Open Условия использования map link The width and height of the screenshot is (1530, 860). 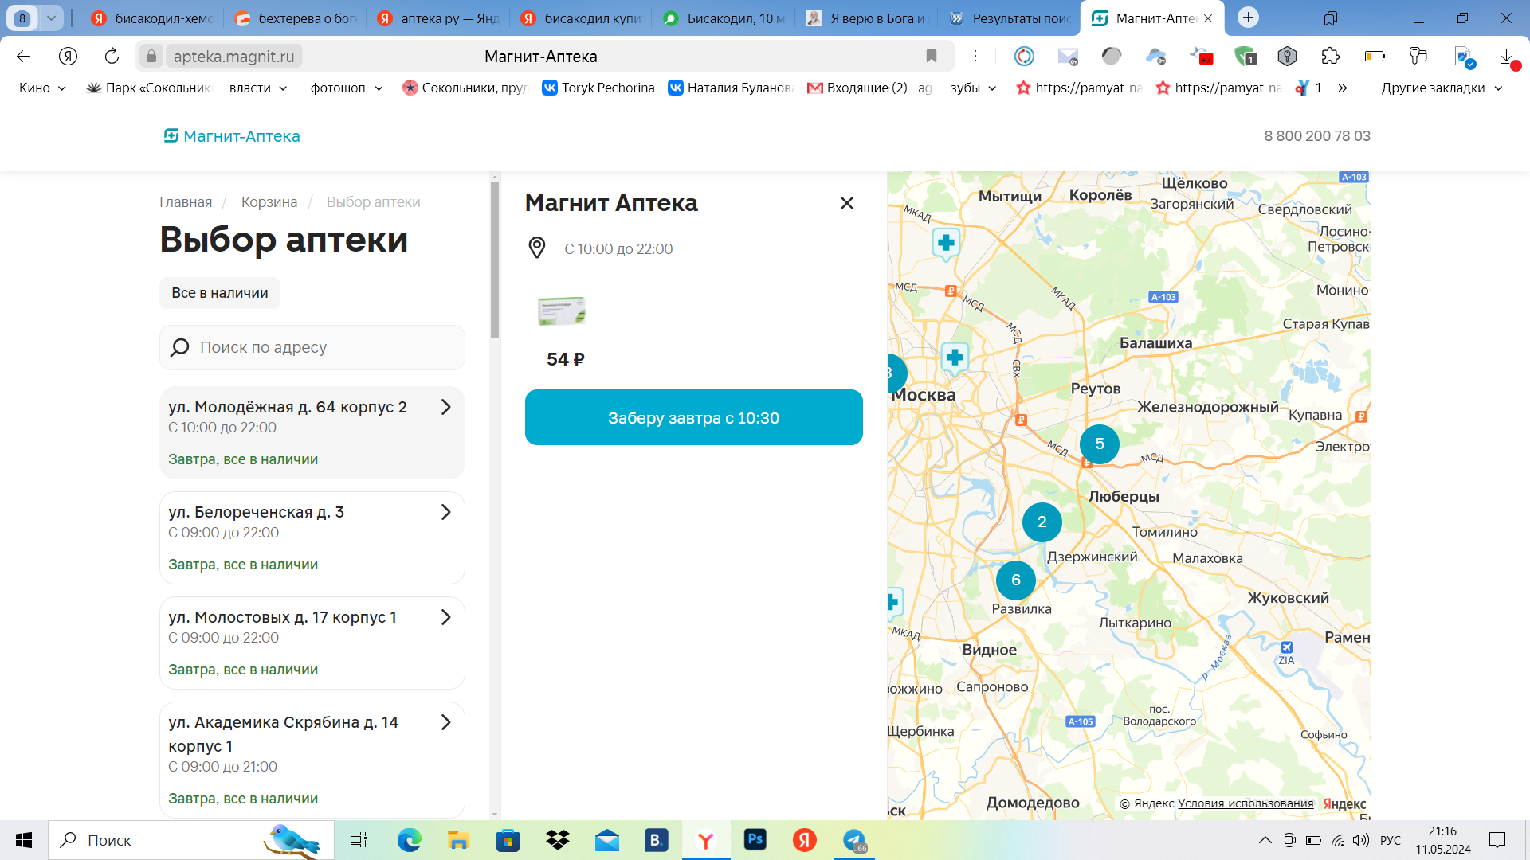pyautogui.click(x=1246, y=803)
